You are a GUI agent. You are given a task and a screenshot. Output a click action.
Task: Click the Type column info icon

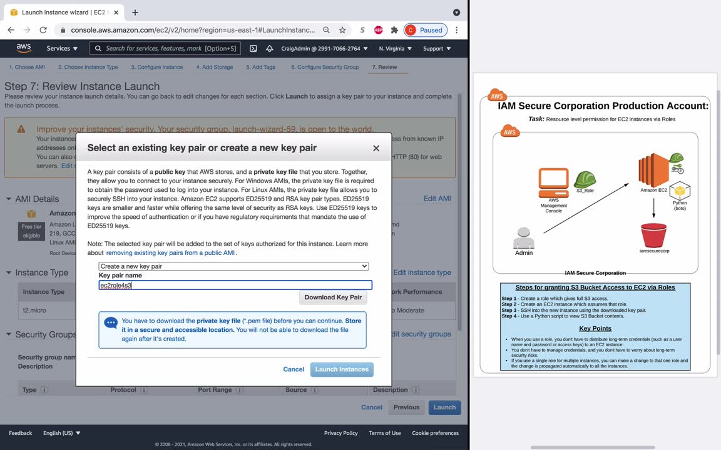point(44,390)
